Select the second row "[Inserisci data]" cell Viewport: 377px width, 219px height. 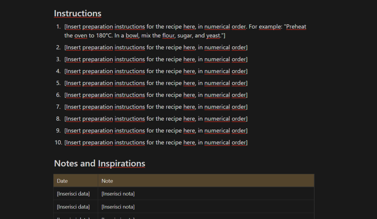coord(73,207)
